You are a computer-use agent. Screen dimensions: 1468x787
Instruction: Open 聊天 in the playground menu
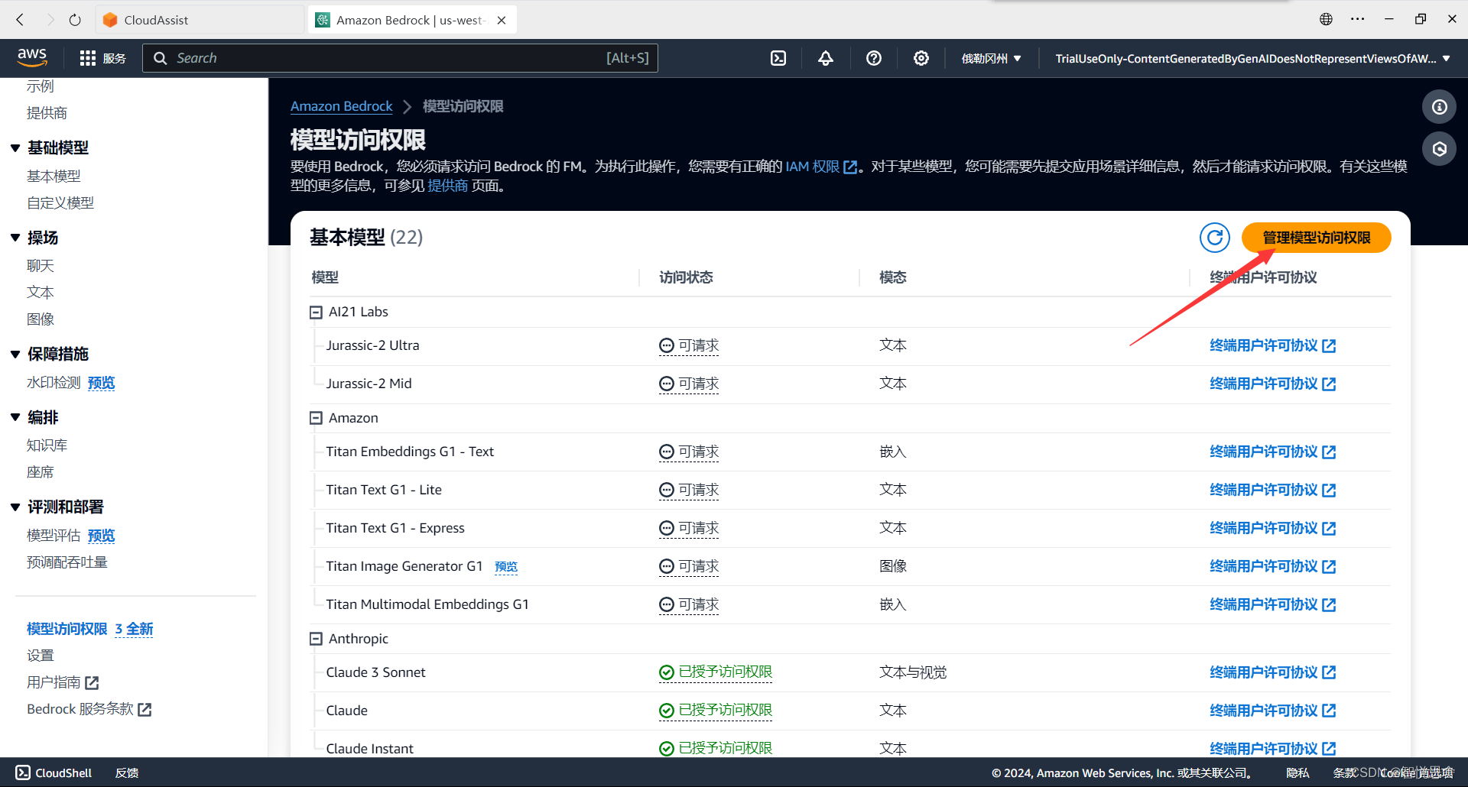tap(41, 266)
